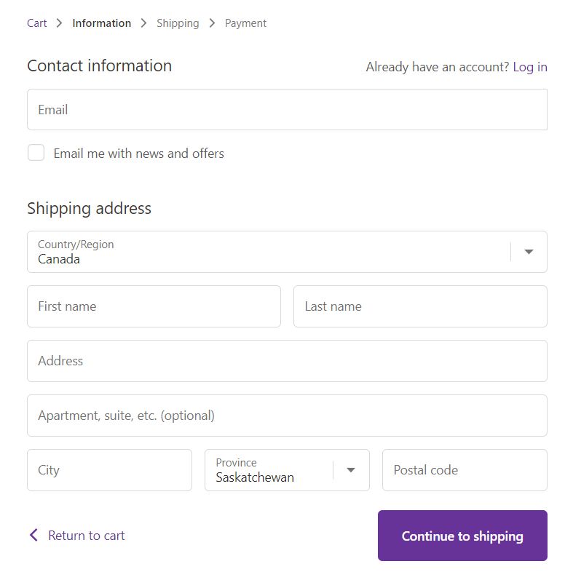The width and height of the screenshot is (565, 588).
Task: Click chevron separator after Cart breadcrumb
Action: [60, 23]
